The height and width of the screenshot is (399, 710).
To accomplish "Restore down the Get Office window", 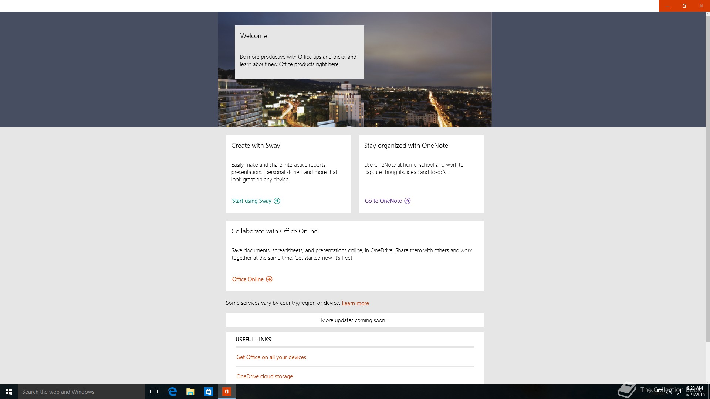I will pos(684,6).
